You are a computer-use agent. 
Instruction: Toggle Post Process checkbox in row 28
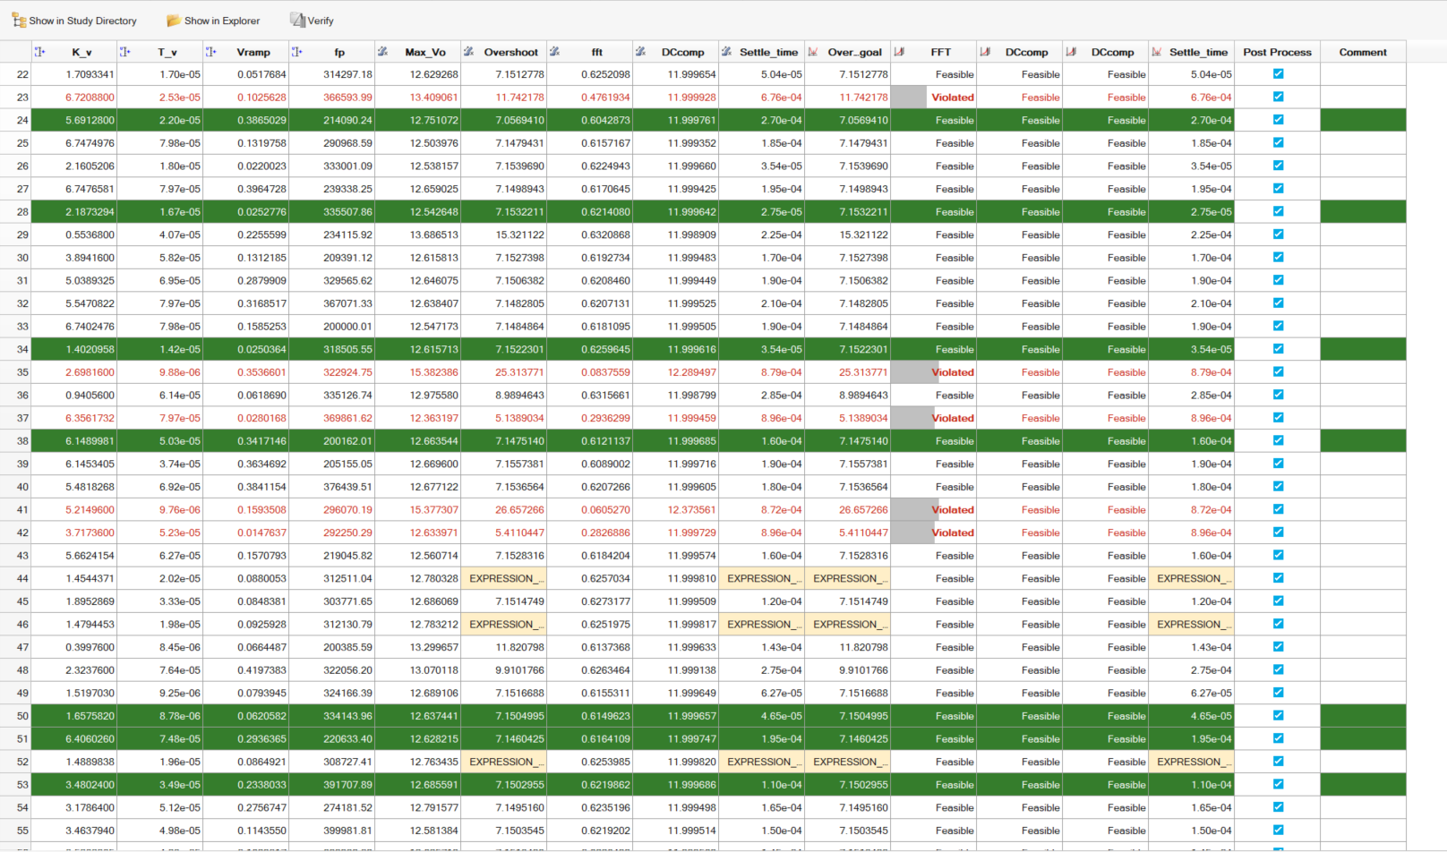(x=1278, y=212)
